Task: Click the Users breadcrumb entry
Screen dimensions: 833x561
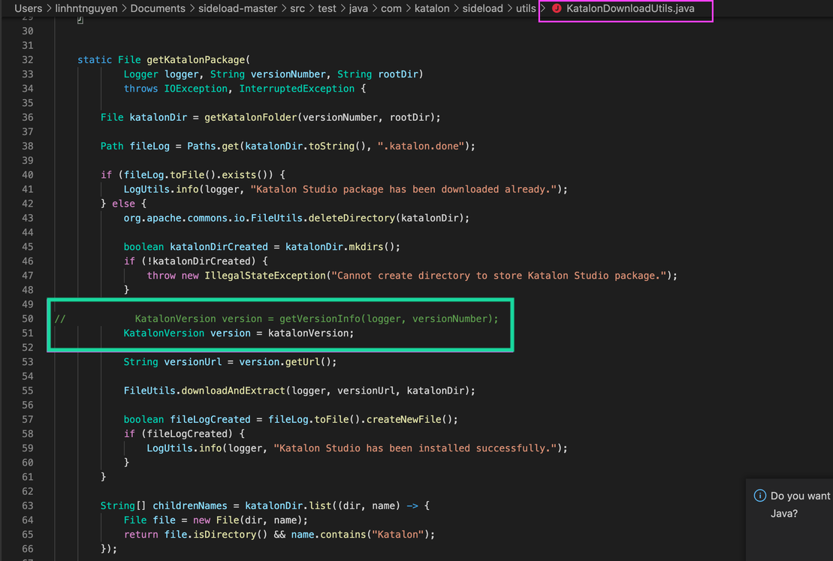Action: [x=28, y=9]
